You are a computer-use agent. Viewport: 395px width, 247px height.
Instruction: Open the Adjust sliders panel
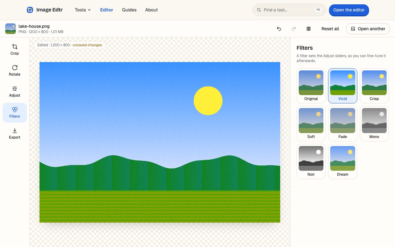15,92
